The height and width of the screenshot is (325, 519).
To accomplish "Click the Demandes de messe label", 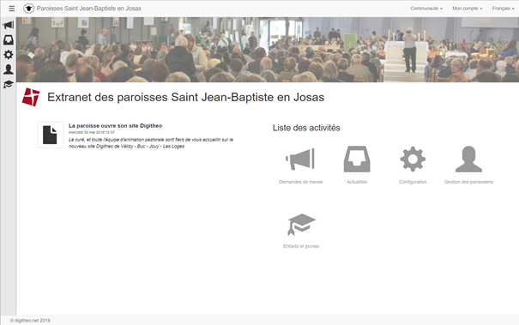I will (x=300, y=182).
